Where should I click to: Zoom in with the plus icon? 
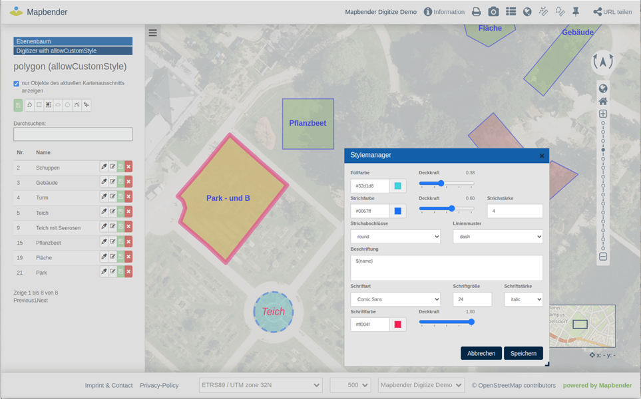pyautogui.click(x=602, y=114)
